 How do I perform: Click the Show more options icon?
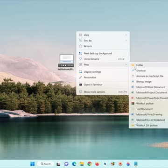80,92
